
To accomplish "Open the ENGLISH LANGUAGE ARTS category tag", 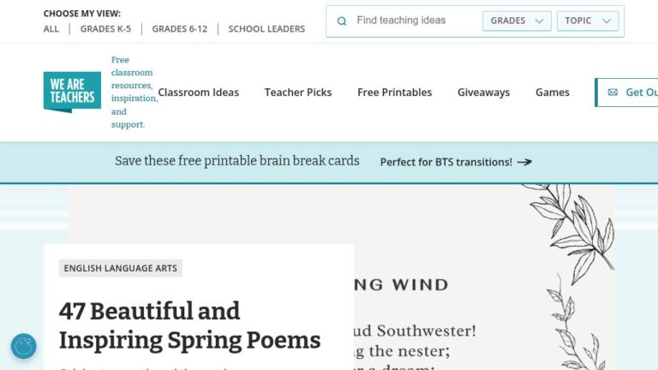I will coord(121,268).
